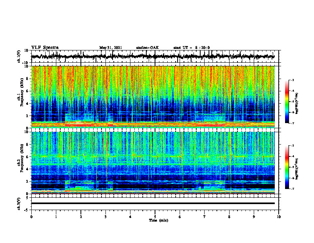Click the ch.1 spectrogram color scale bar

point(287,102)
